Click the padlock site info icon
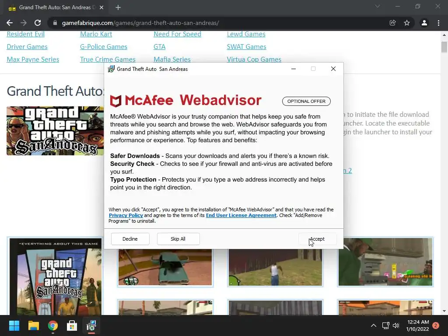Viewport: 448px width, 336px height. tap(55, 23)
